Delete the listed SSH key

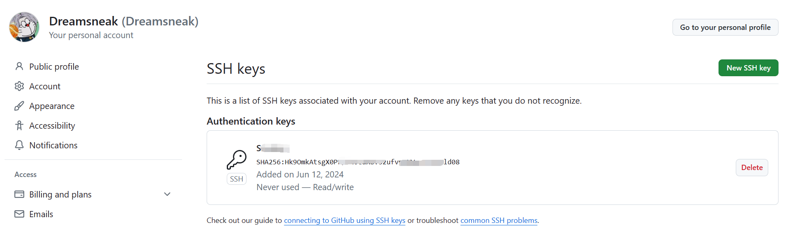pyautogui.click(x=752, y=168)
